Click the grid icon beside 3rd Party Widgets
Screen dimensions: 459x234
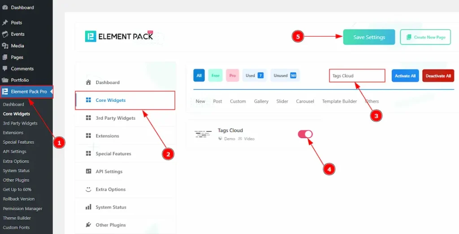click(x=88, y=118)
